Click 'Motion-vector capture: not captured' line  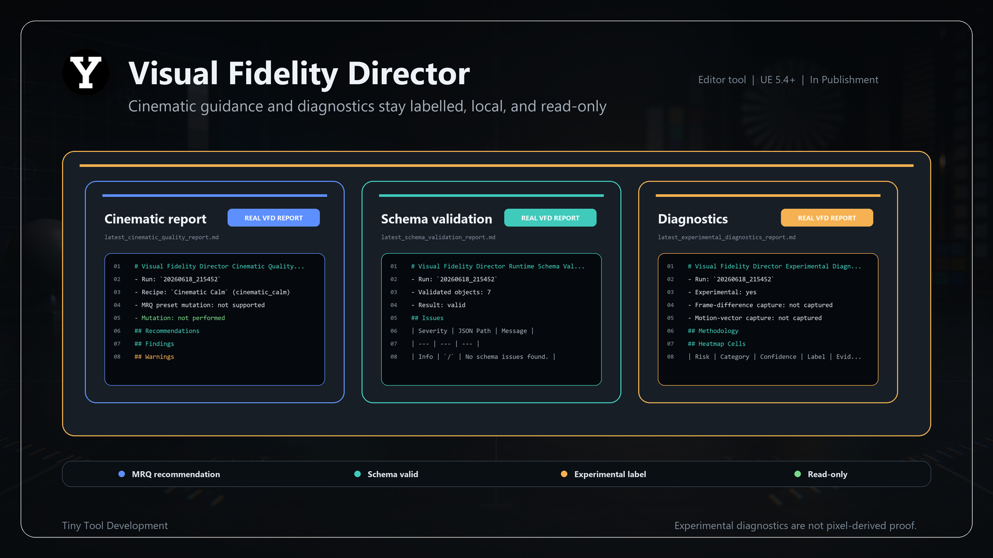(755, 318)
